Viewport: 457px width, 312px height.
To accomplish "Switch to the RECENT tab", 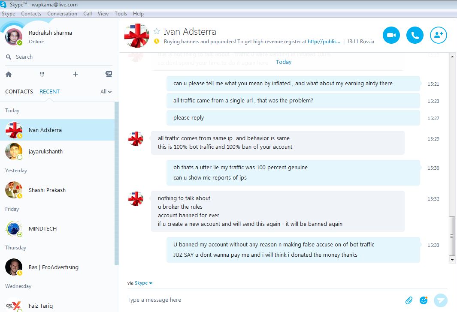I will tap(49, 92).
